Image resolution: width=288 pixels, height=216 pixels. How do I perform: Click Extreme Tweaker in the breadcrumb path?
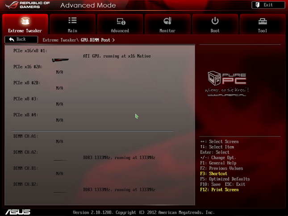pos(60,40)
